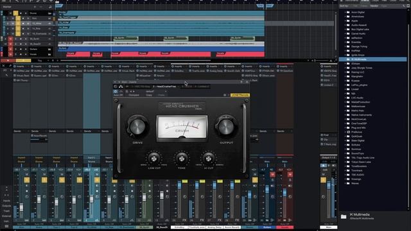Open the plugin preset dropdown showing default
The image size is (411, 231).
tap(156, 91)
